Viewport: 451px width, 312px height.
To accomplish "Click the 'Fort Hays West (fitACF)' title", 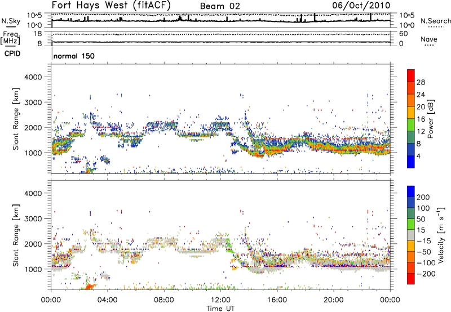I will (111, 5).
